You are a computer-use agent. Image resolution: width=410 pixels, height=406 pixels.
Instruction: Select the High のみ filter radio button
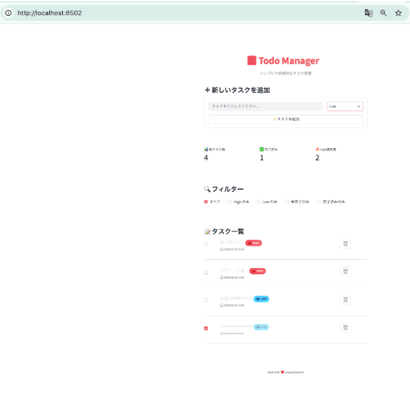click(x=230, y=201)
